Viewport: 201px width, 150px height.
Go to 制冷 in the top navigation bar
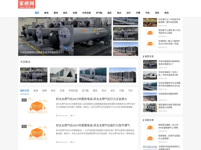[x=65, y=13]
